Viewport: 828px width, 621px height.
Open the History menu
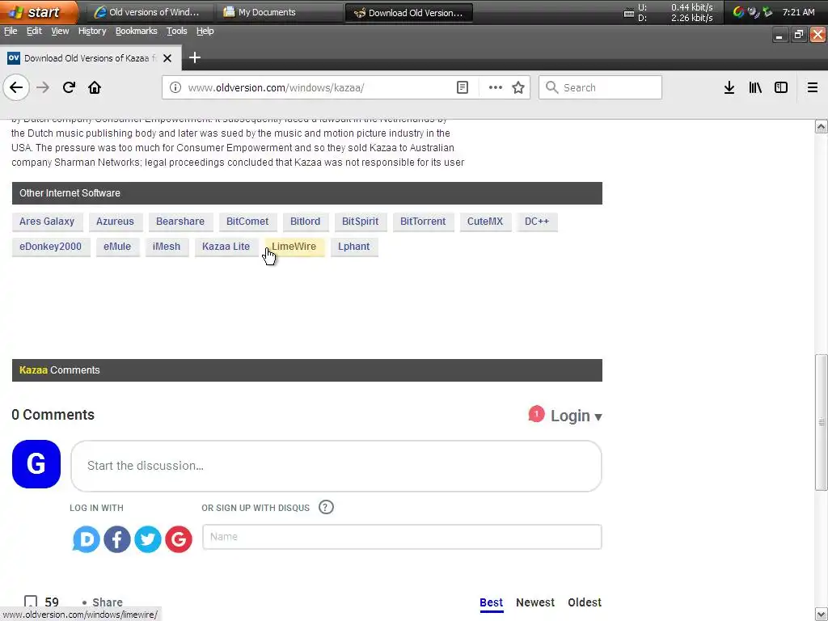[x=92, y=32]
